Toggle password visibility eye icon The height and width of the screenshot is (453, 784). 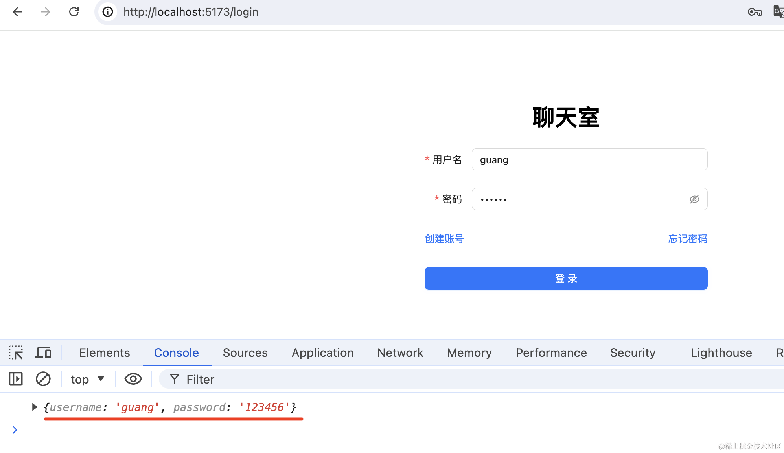[694, 199]
